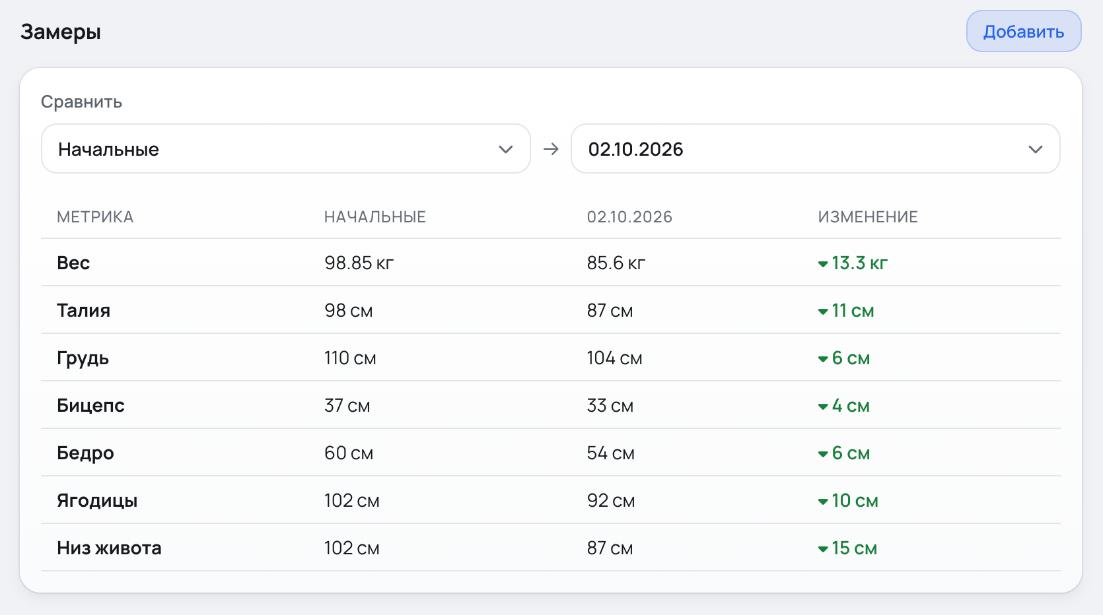1103x615 pixels.
Task: Click the decrease arrow in the Бедро row
Action: pos(823,454)
